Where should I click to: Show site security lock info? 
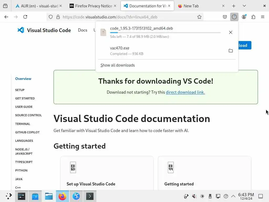pyautogui.click(x=58, y=17)
